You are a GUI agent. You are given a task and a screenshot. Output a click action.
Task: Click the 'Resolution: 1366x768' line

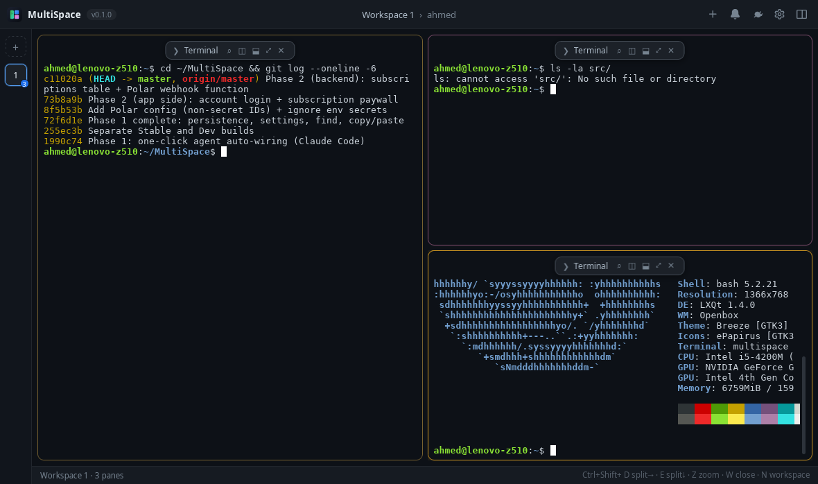[733, 295]
